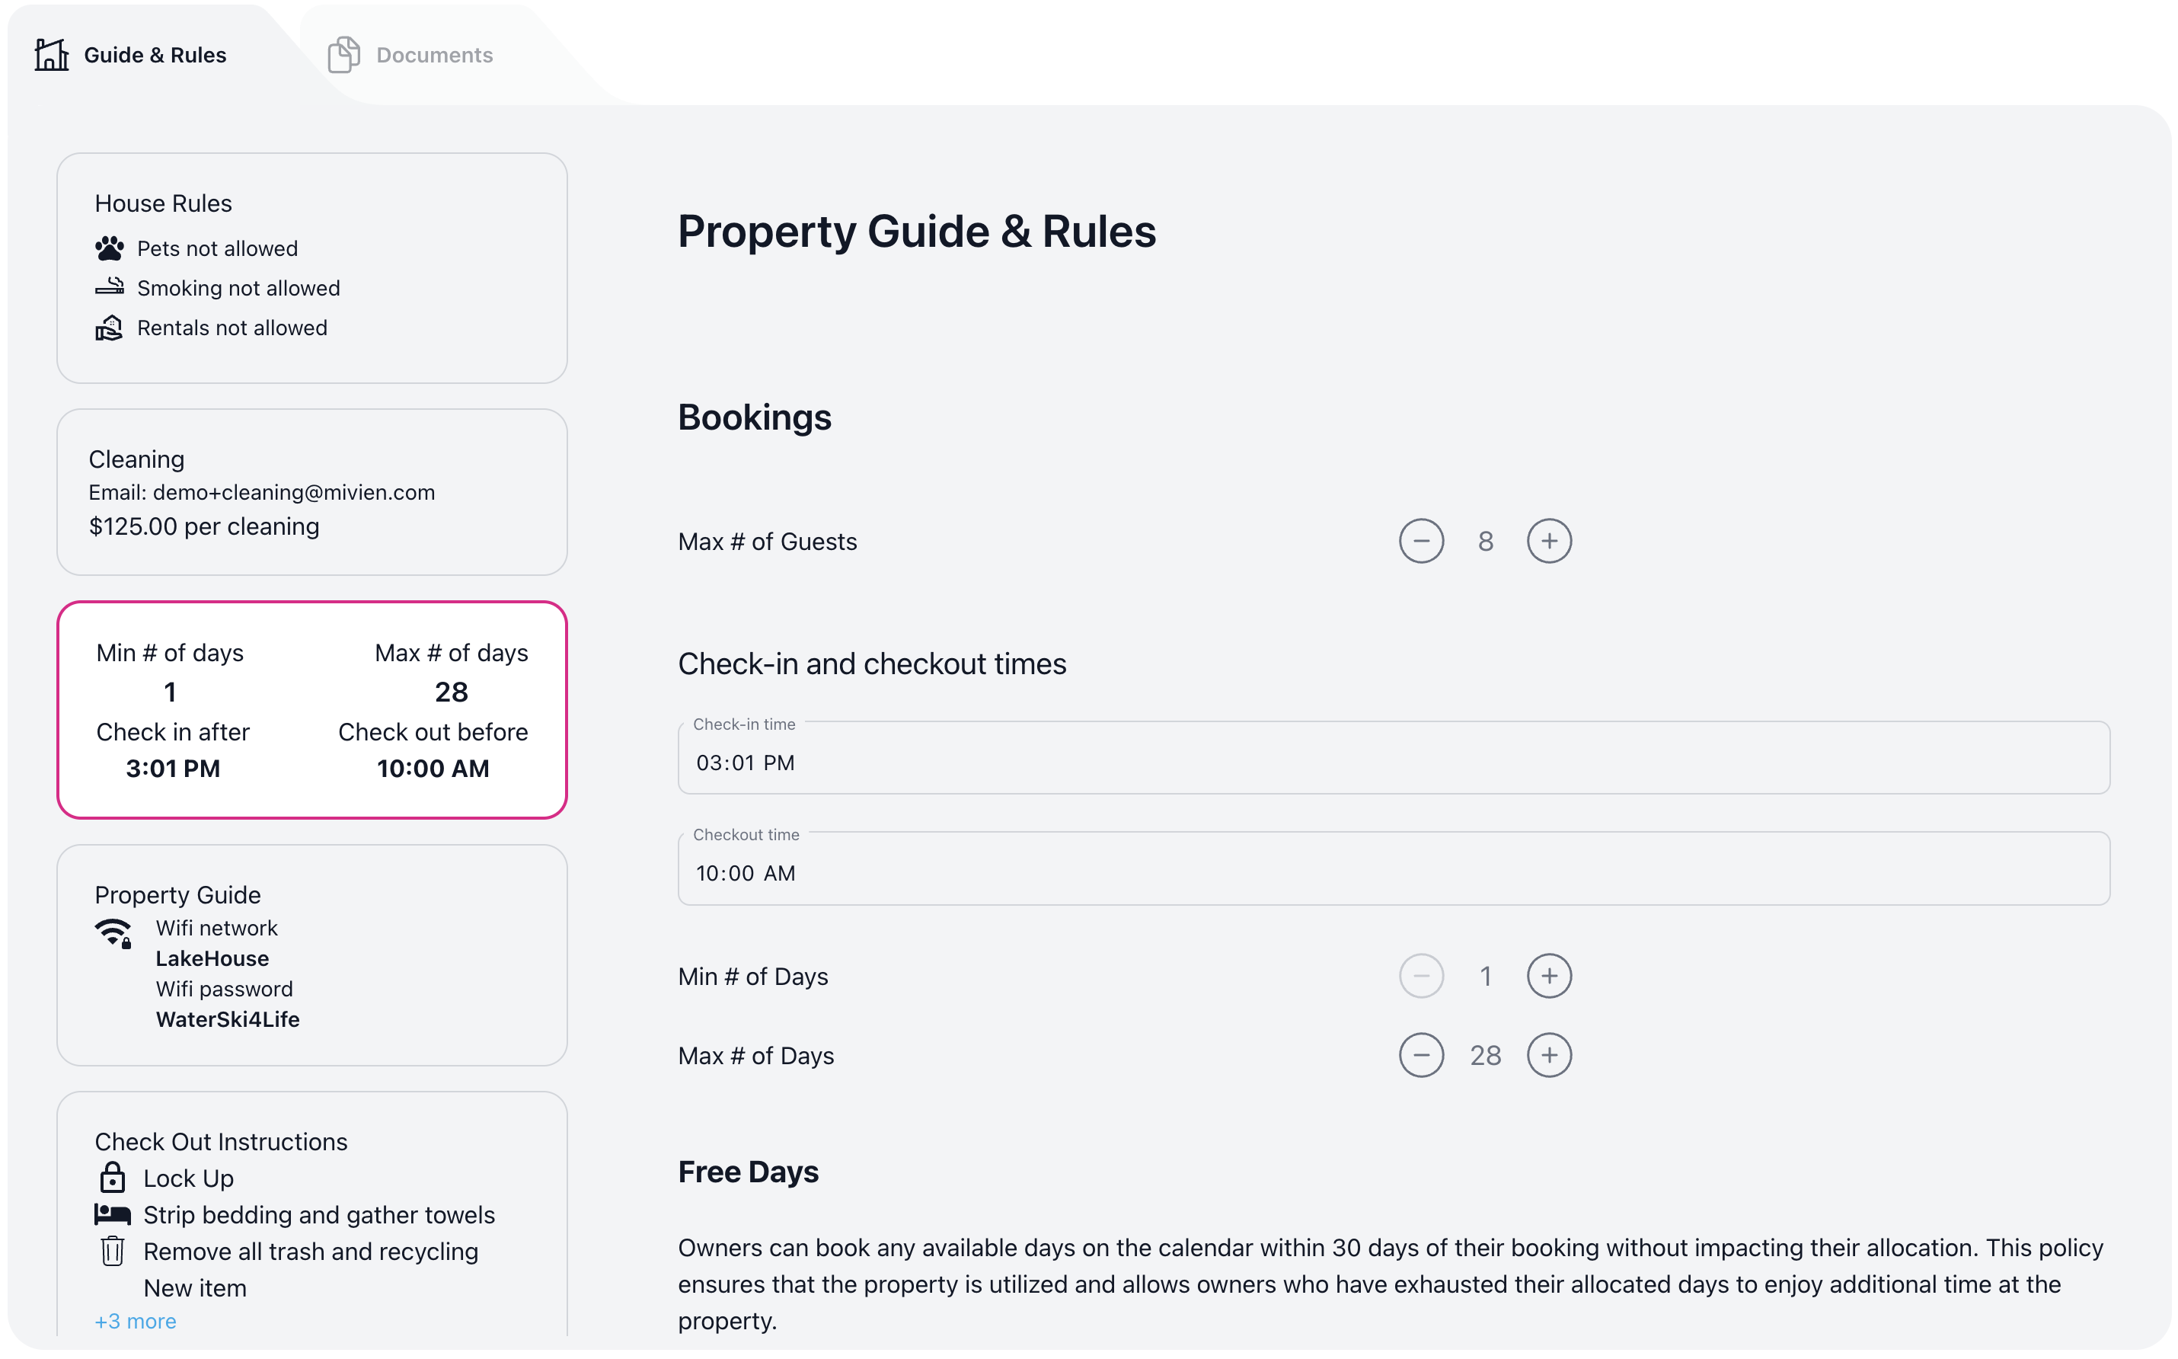Open the Guide & Rules tab
The width and height of the screenshot is (2178, 1359).
tap(155, 55)
